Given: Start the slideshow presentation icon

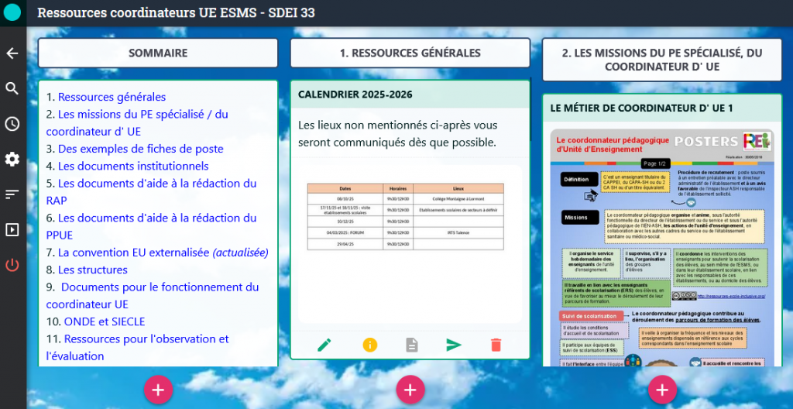Looking at the screenshot, I should tap(12, 229).
